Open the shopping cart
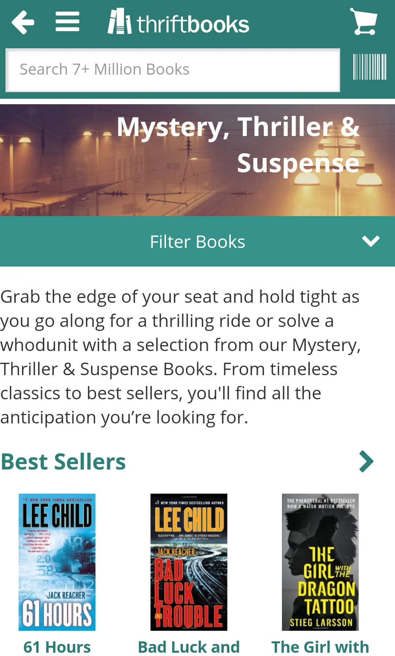 tap(364, 22)
